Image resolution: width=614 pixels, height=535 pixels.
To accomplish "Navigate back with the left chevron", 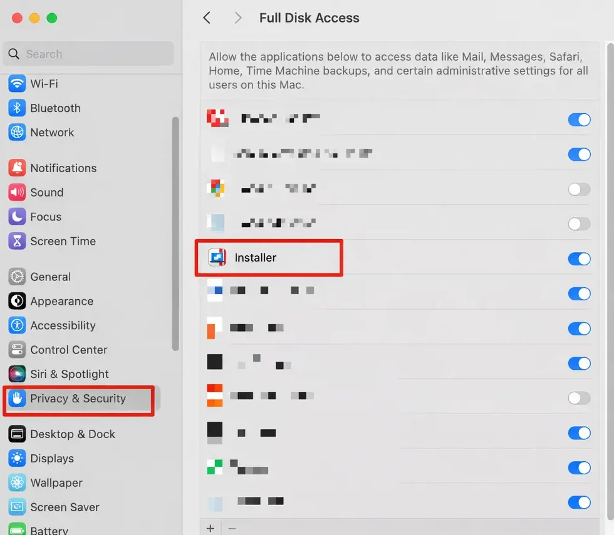I will tap(207, 18).
